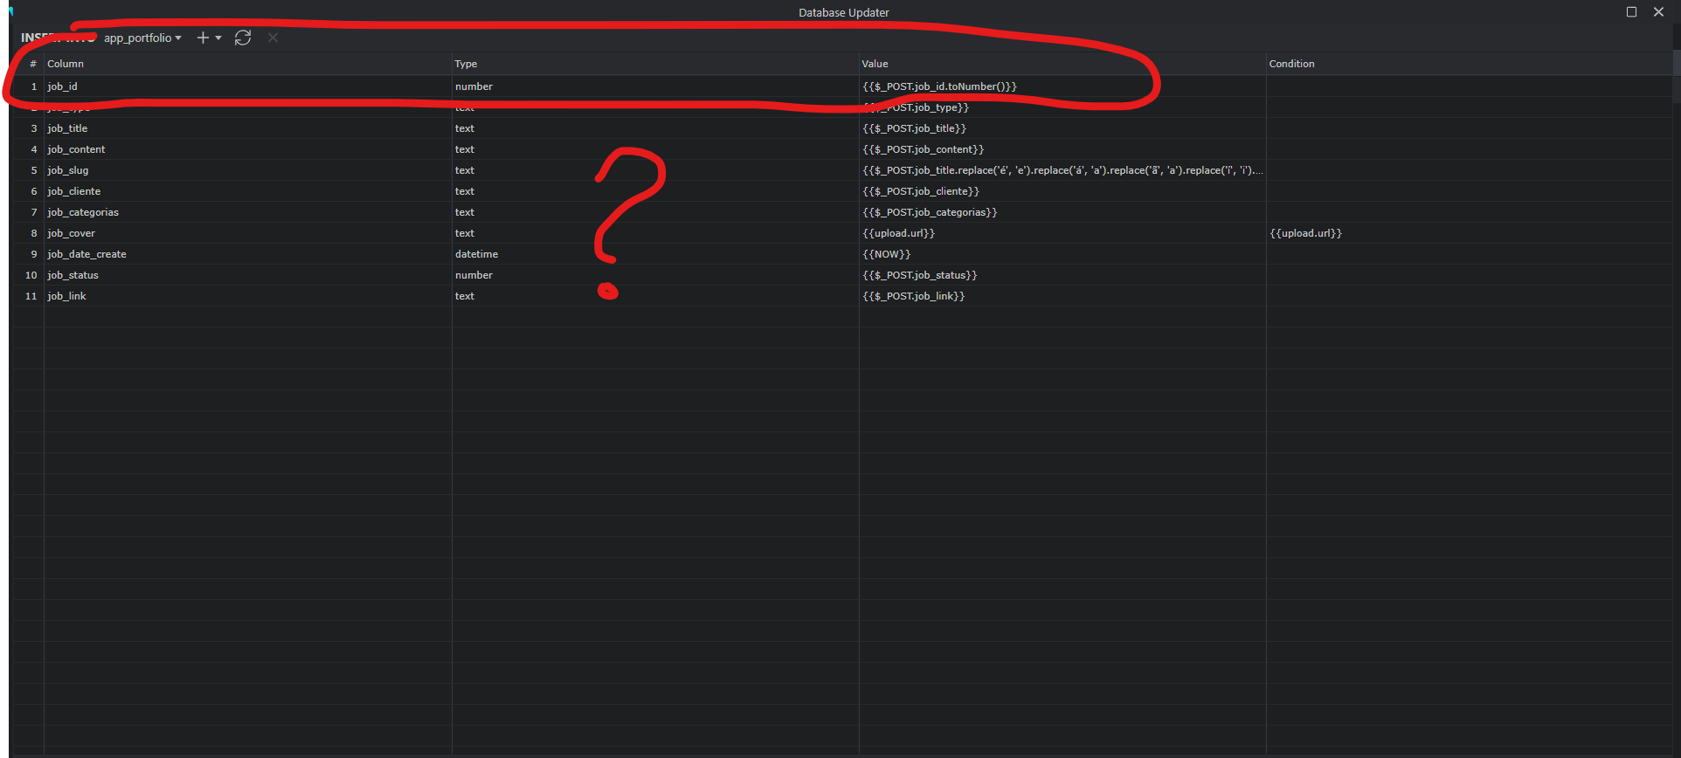Screen dimensions: 1681x758
Task: Expand the arrow next to the plus icon
Action: coord(218,38)
